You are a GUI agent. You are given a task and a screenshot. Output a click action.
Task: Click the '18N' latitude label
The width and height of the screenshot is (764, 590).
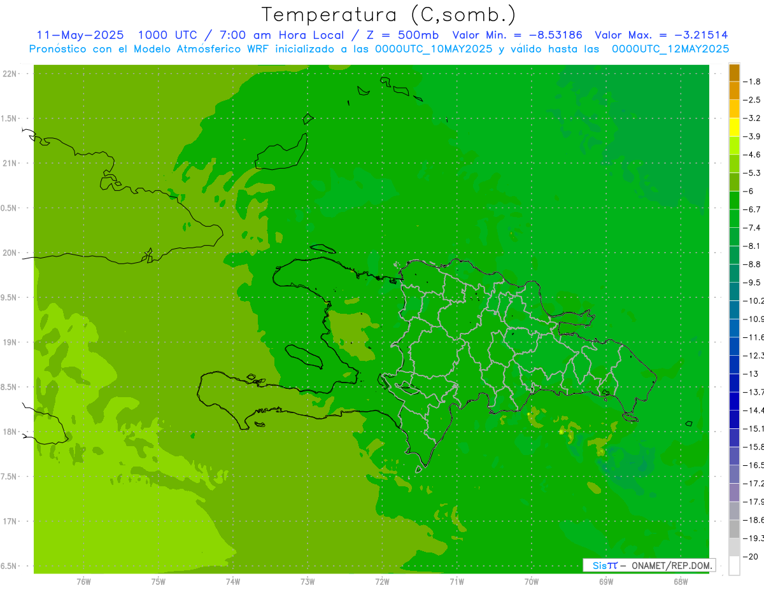[x=10, y=432]
